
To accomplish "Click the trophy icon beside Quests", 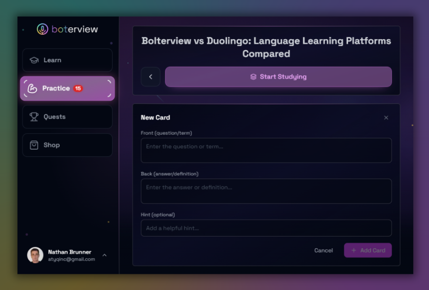I will click(34, 117).
